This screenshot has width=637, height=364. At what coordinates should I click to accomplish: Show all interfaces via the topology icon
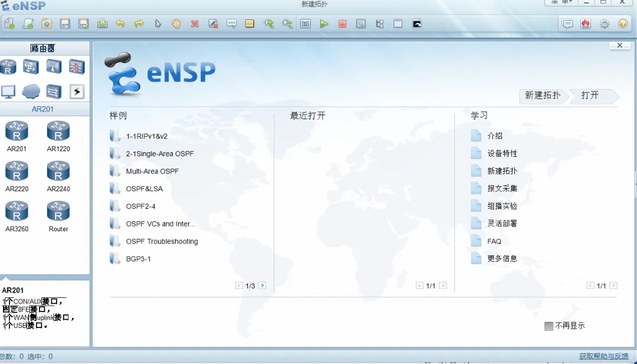coord(380,24)
